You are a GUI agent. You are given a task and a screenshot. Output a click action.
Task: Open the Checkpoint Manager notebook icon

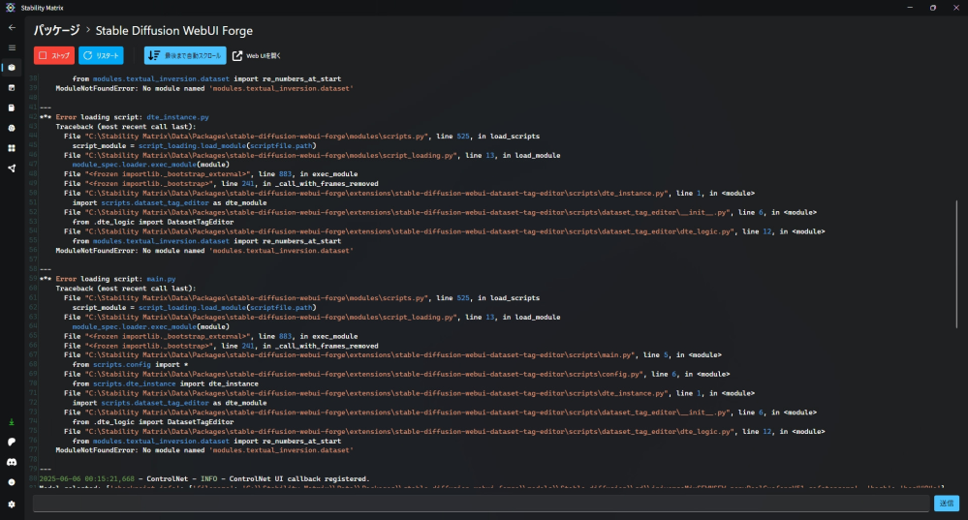coord(12,107)
